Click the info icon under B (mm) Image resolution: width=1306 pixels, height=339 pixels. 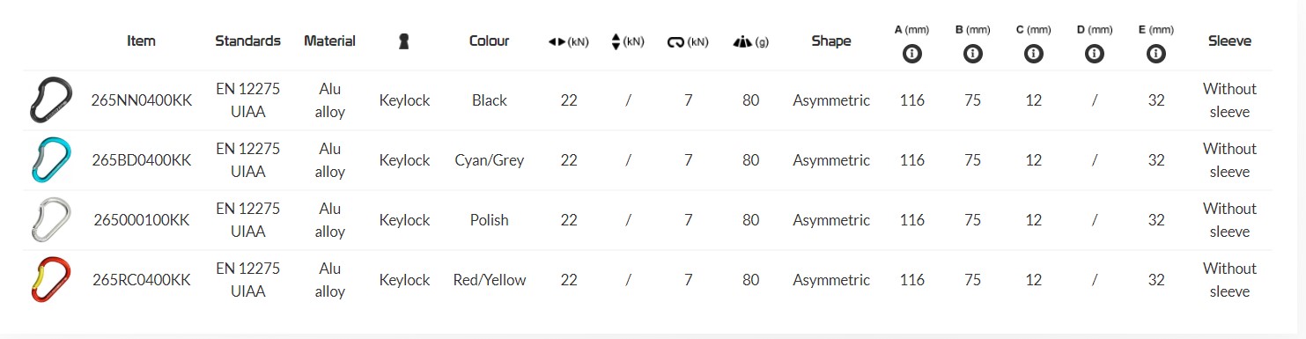point(973,54)
